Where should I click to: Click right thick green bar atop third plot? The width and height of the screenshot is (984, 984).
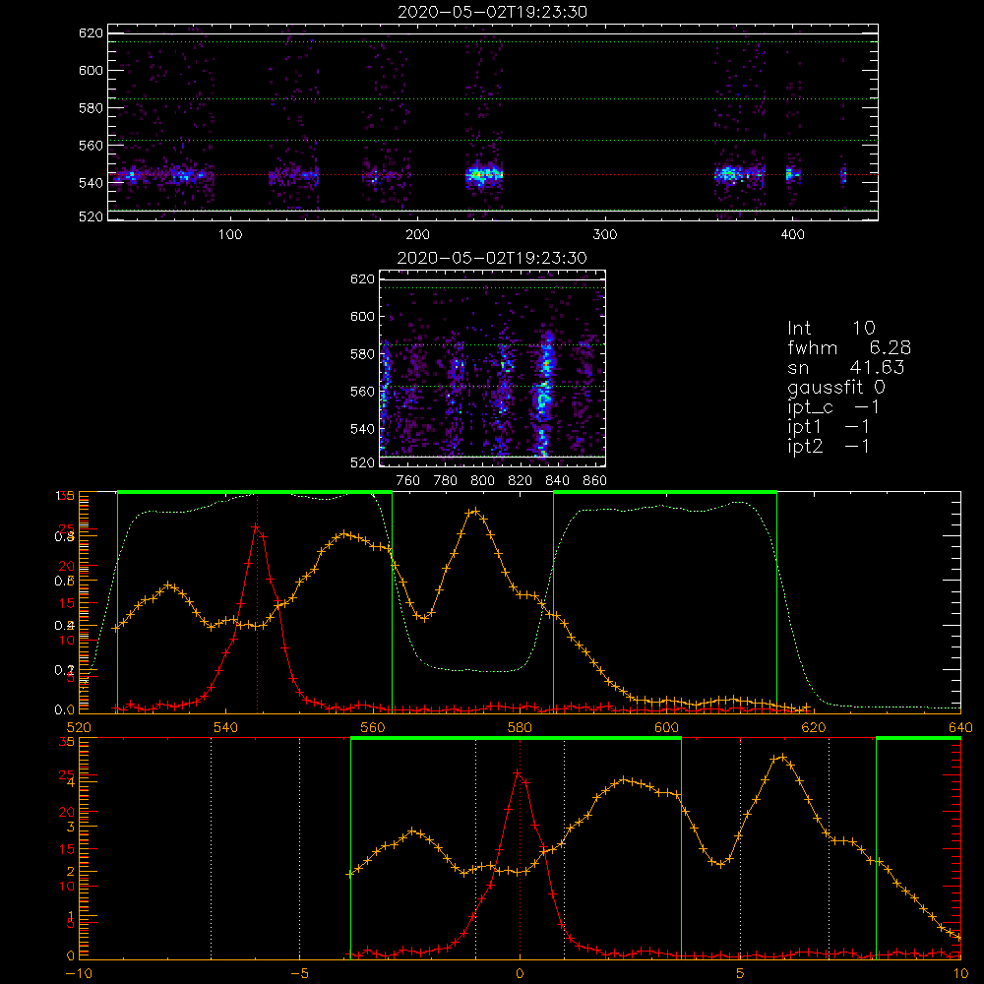pyautogui.click(x=665, y=493)
